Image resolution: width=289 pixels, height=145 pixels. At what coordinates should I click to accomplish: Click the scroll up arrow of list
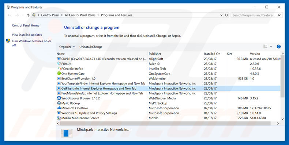point(282,54)
